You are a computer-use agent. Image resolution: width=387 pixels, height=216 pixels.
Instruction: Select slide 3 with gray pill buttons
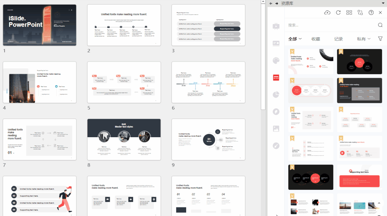[208, 25]
